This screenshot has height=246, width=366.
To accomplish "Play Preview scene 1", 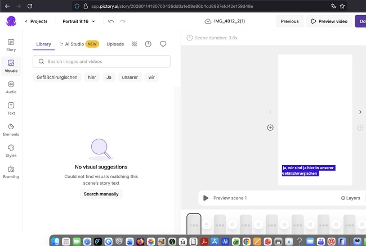I will pos(206,198).
